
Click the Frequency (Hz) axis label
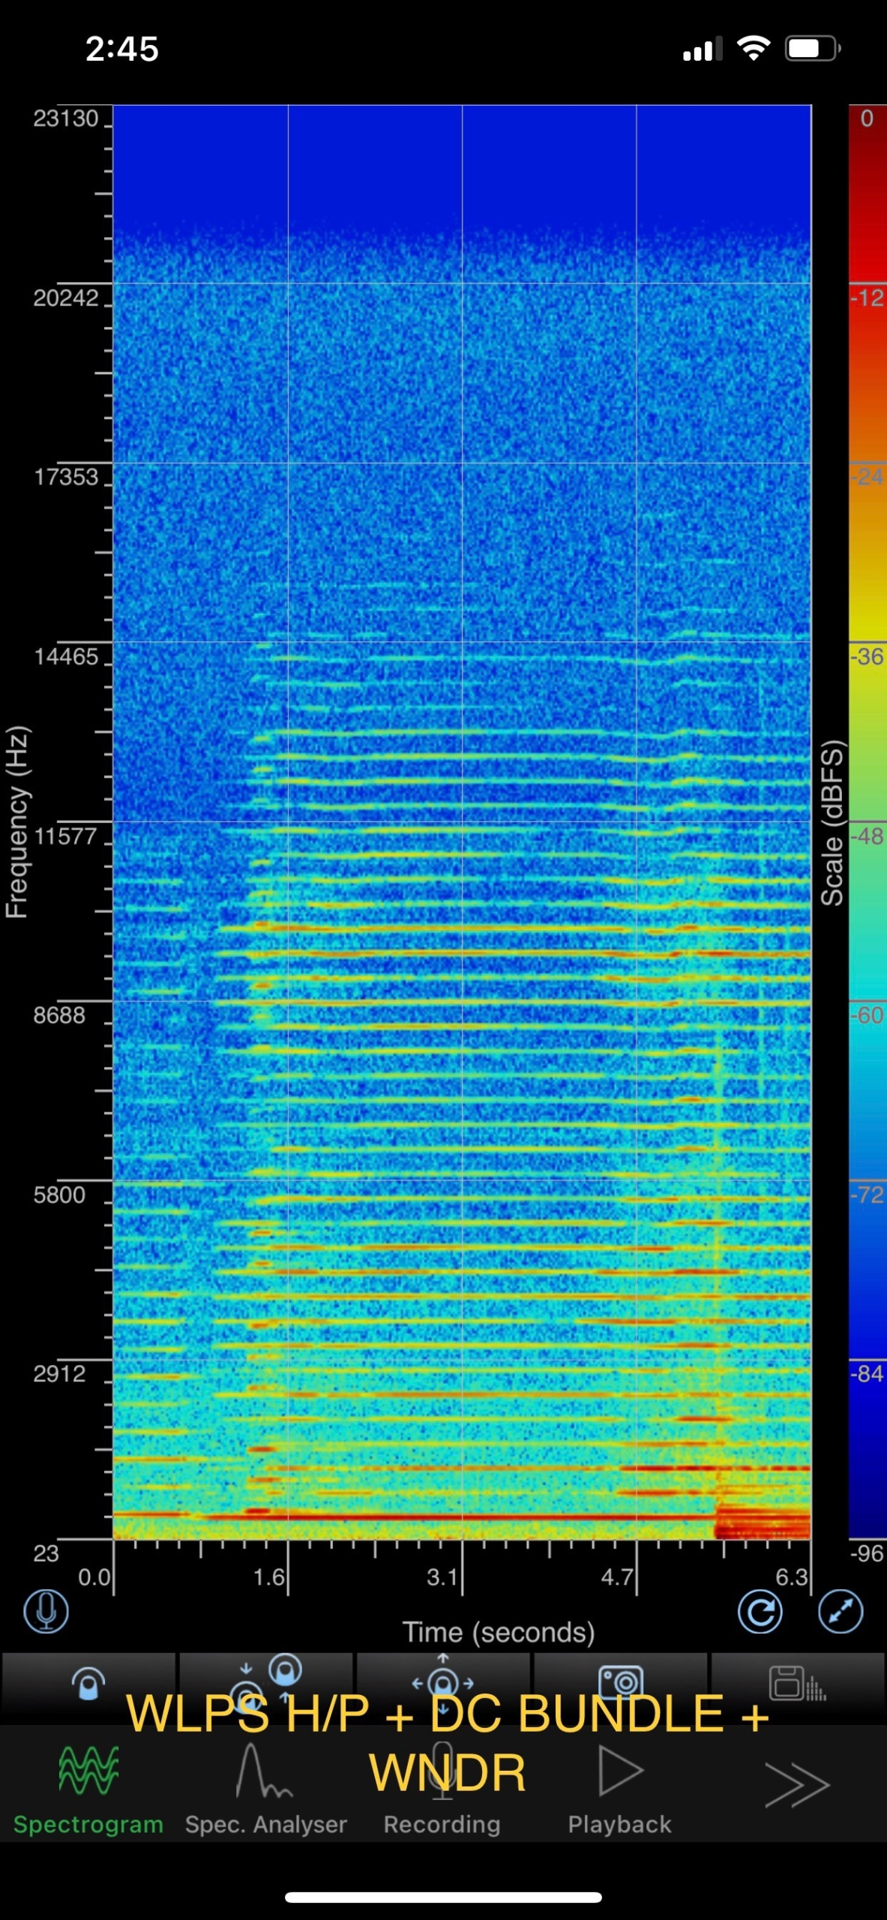[16, 821]
